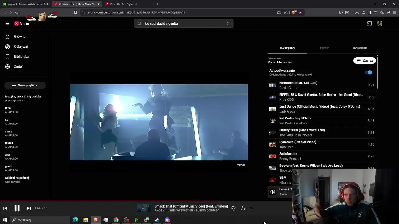Click the music video player area

159,122
